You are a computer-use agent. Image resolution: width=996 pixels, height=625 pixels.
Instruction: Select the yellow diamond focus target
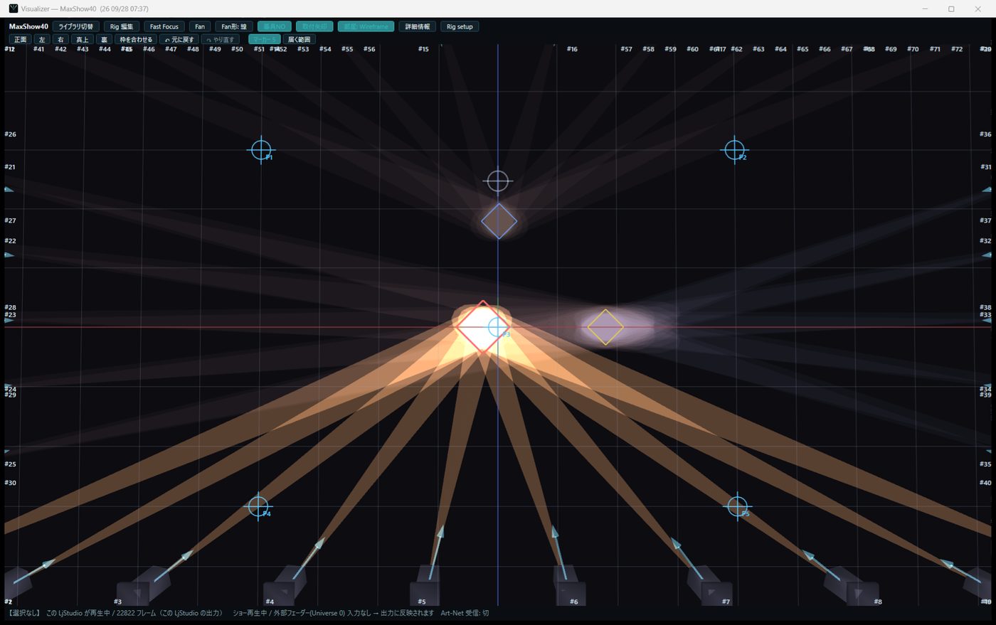click(605, 327)
